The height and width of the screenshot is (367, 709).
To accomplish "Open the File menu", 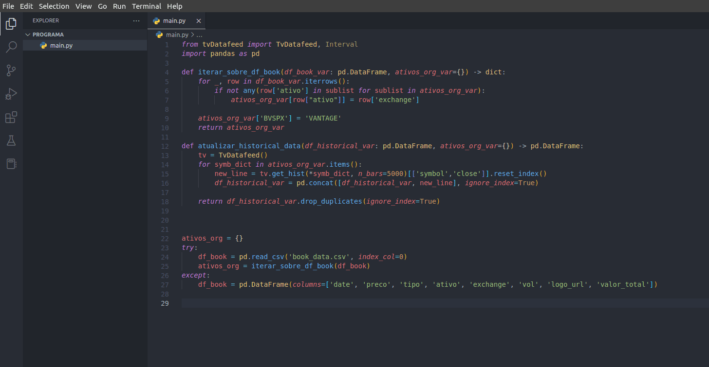I will (8, 6).
